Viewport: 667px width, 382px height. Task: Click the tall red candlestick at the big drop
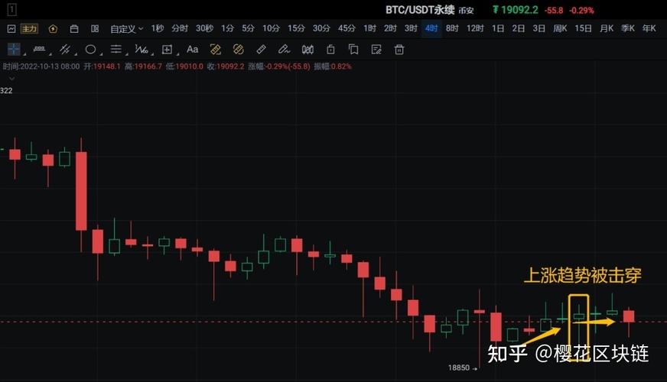[81, 191]
